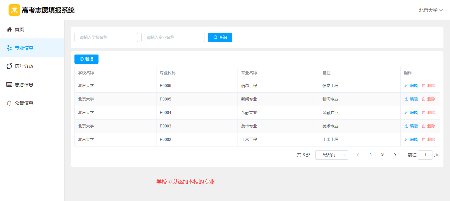
Task: Click the 志愿信息 list icon
Action: (x=9, y=85)
